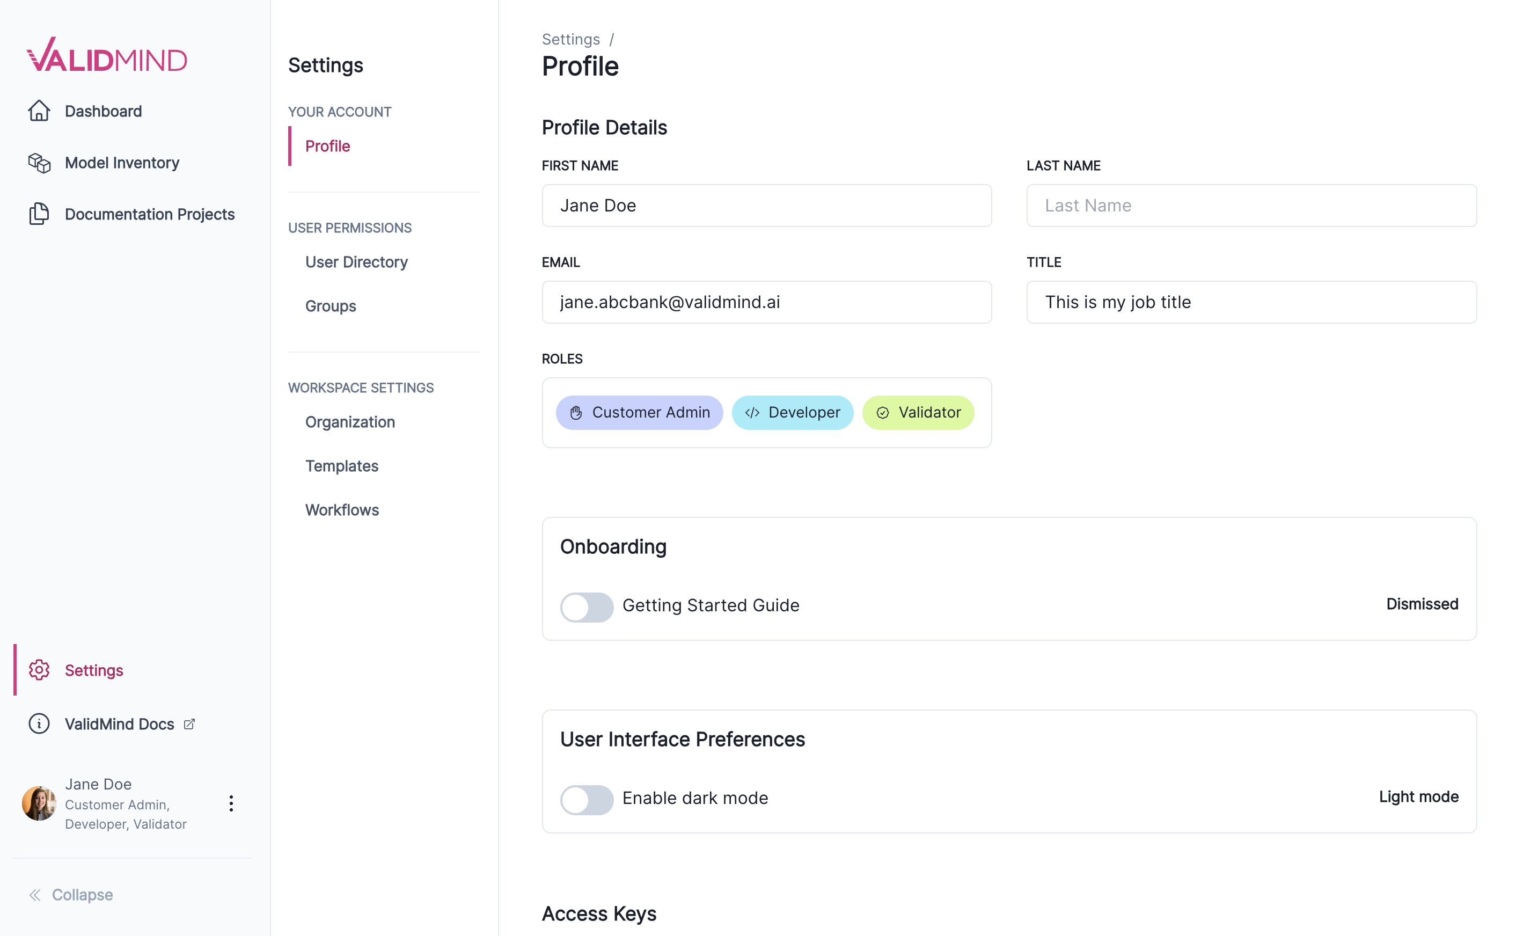Enable dark mode
The image size is (1516, 936).
tap(586, 800)
